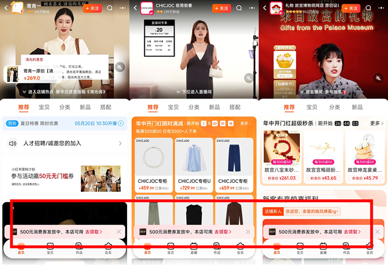The width and height of the screenshot is (388, 266).
Task: Open 故宫八宝朱砂 bracelet ¥261.03
Action: click(282, 157)
